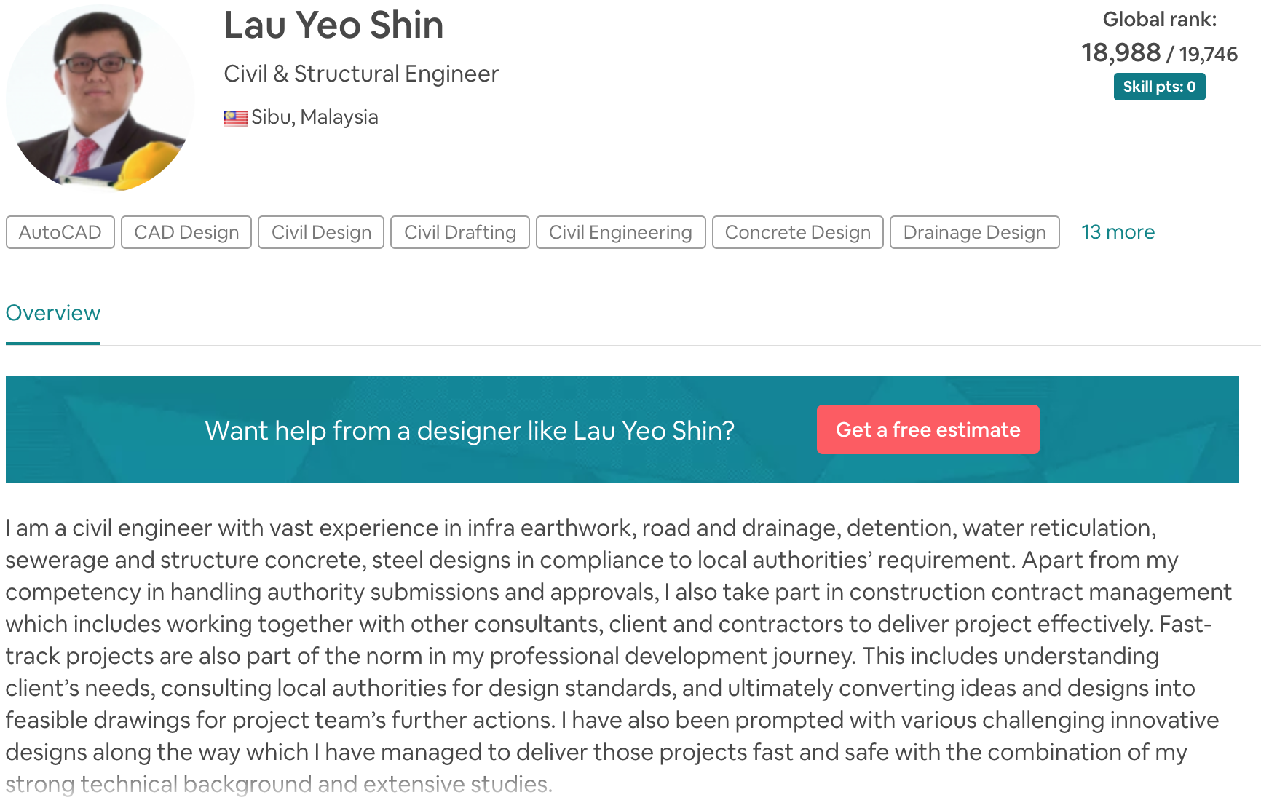The height and width of the screenshot is (808, 1261).
Task: Click the Sibu, Malaysia location text
Action: (x=315, y=116)
